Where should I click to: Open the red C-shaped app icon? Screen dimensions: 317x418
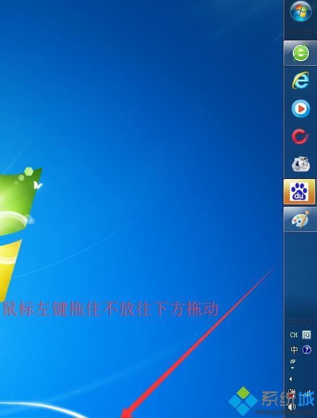tap(300, 136)
